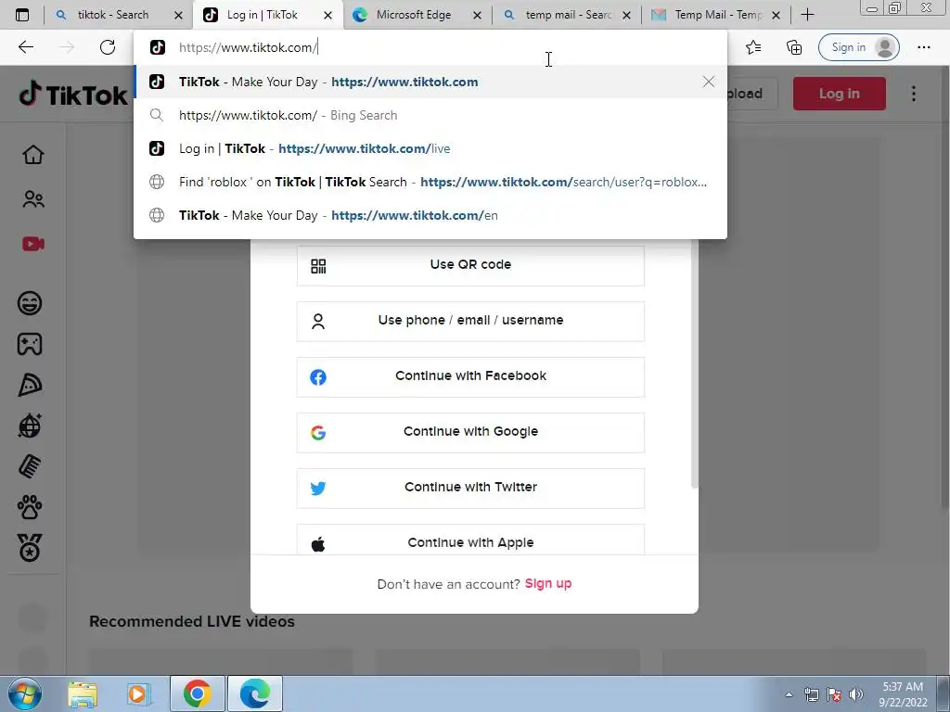
Task: Open TikTok more options vertical dots
Action: [914, 94]
